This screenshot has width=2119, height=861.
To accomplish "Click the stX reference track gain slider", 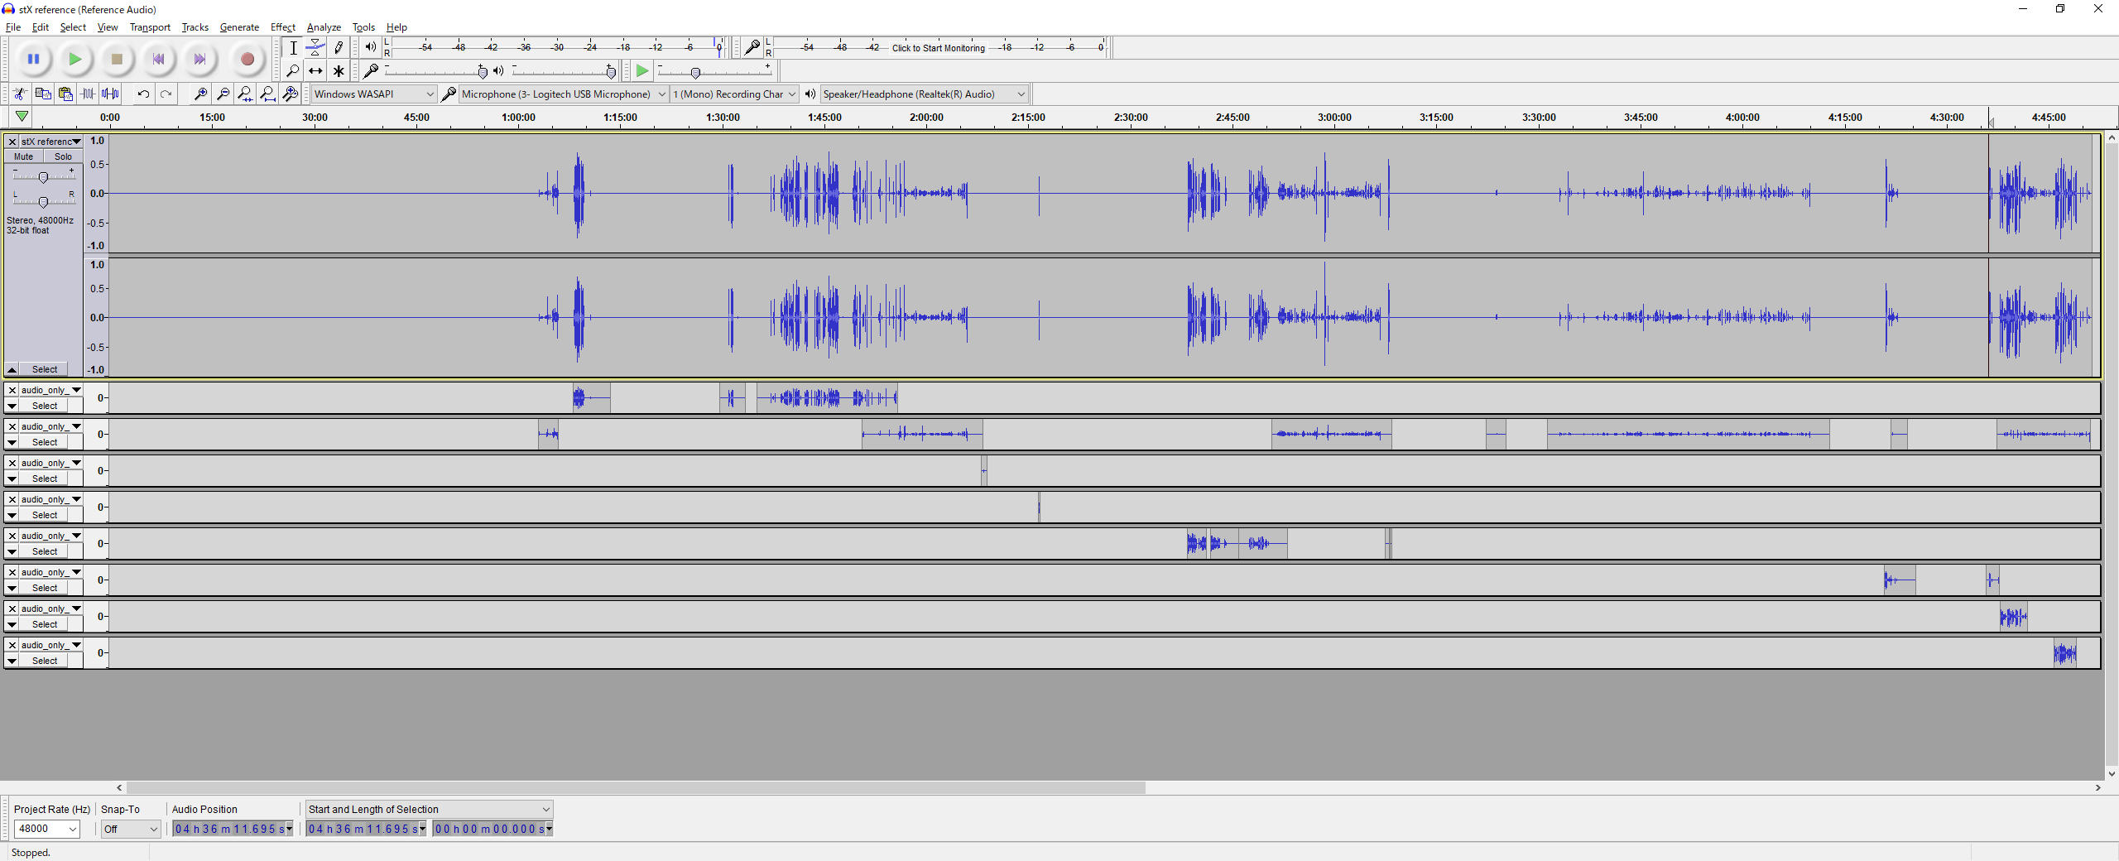I will (x=43, y=176).
